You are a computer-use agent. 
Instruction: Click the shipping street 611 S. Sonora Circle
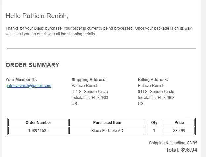90,92
